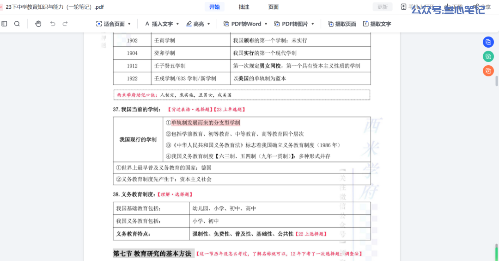Click the PDF转Word label
This screenshot has height=261, width=499.
coord(246,24)
